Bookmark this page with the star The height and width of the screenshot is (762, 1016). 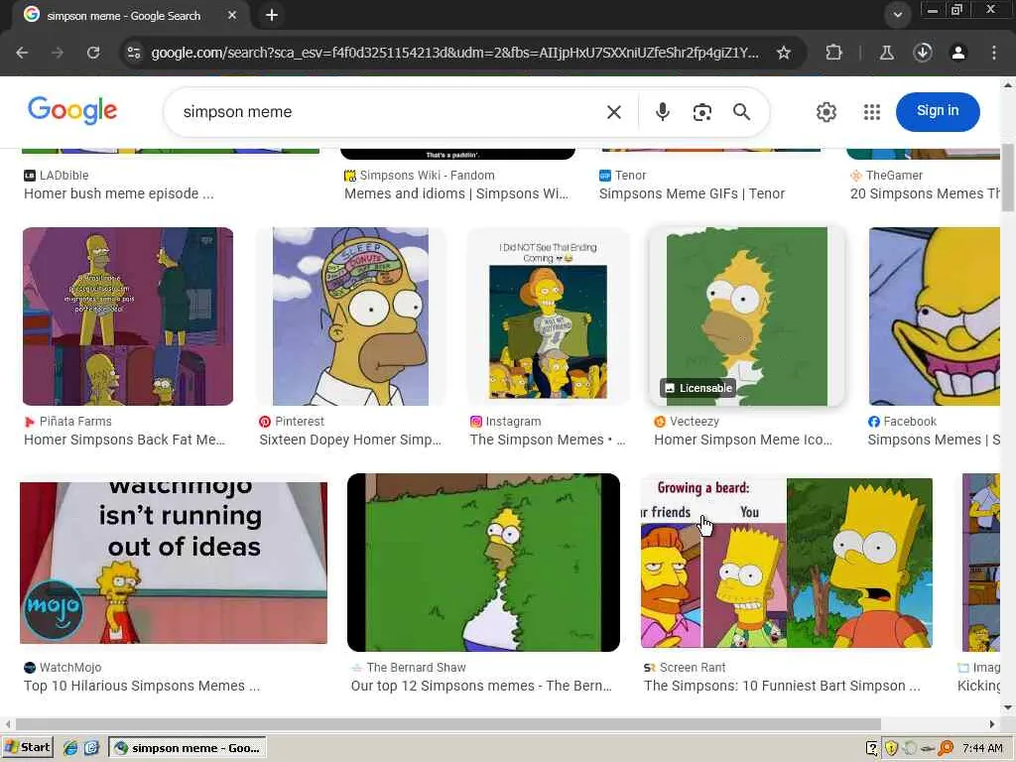click(784, 53)
